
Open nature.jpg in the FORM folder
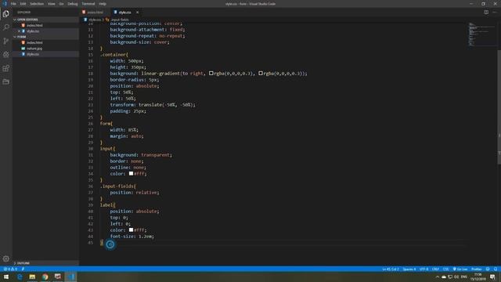coord(45,49)
